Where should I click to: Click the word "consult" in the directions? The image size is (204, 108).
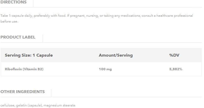pos(148,16)
